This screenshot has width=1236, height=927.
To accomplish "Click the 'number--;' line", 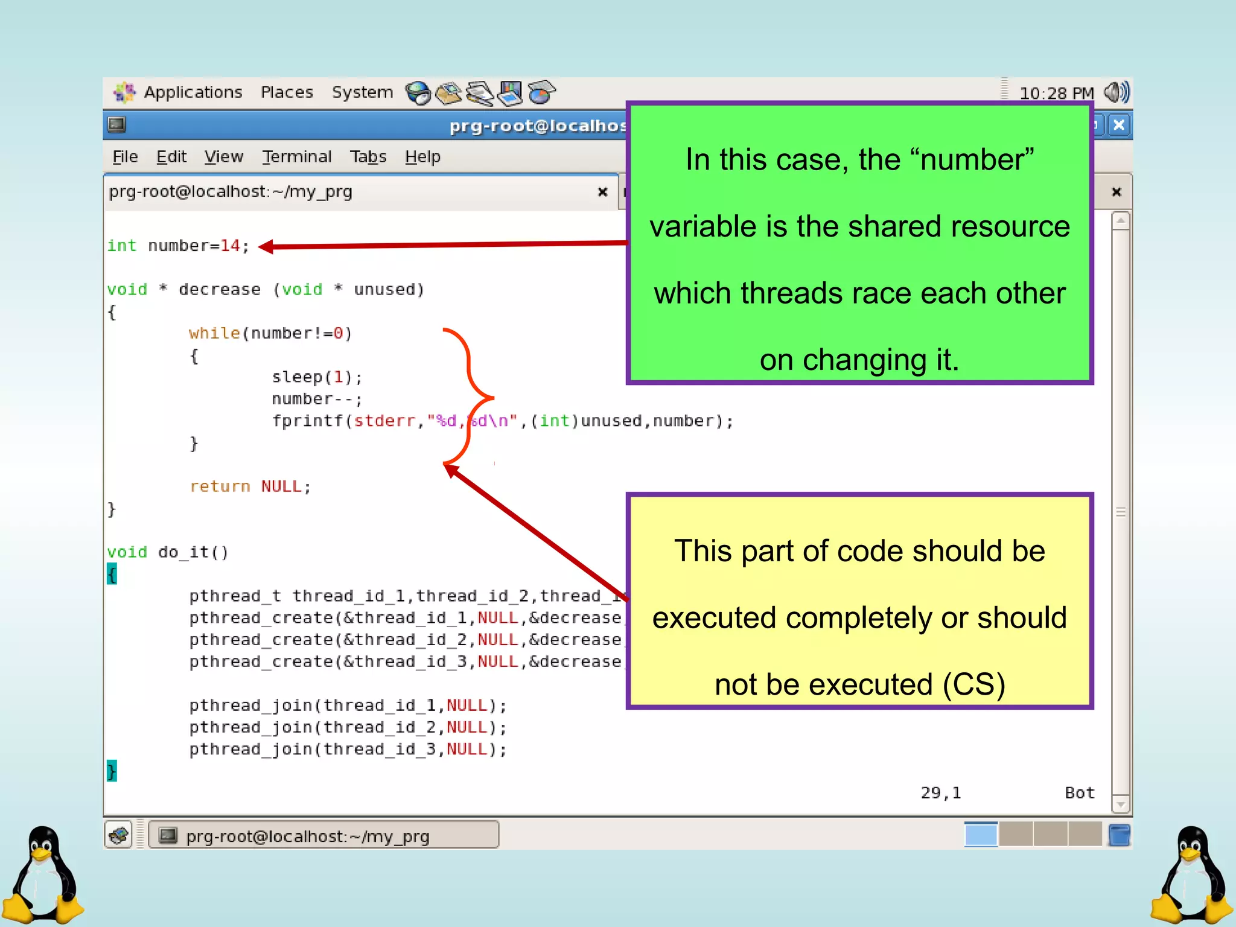I will click(317, 399).
